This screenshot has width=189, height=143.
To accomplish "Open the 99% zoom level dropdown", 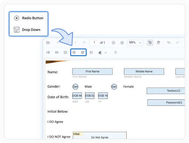I will click(x=135, y=43).
